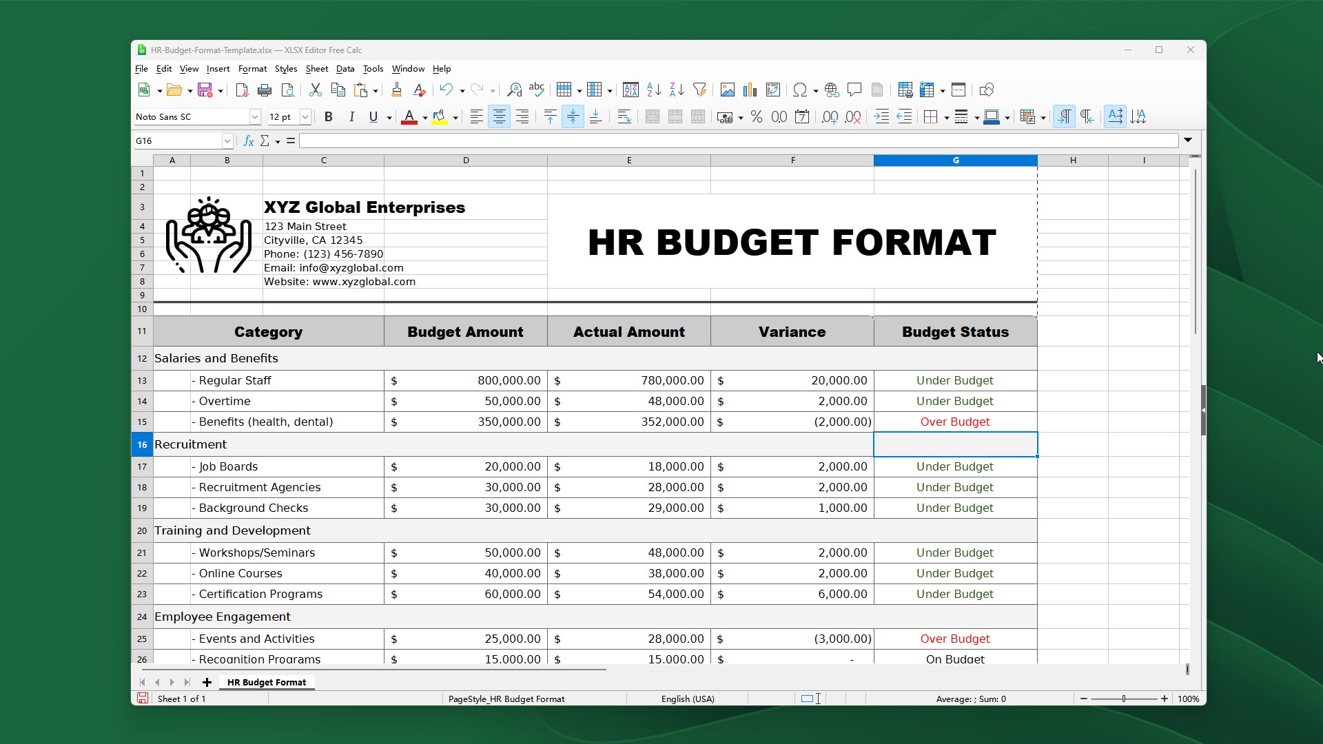Insert Chart icon in toolbar

pyautogui.click(x=750, y=90)
